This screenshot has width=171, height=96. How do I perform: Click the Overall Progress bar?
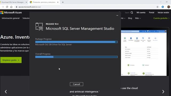[x=76, y=57]
